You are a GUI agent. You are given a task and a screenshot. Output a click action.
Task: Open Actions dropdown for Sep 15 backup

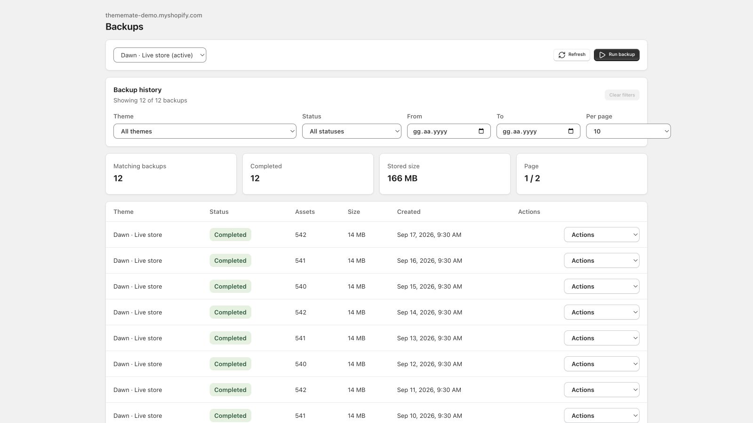[x=601, y=286]
